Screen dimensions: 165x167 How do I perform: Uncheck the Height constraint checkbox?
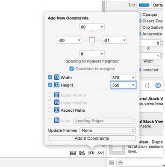point(50,85)
